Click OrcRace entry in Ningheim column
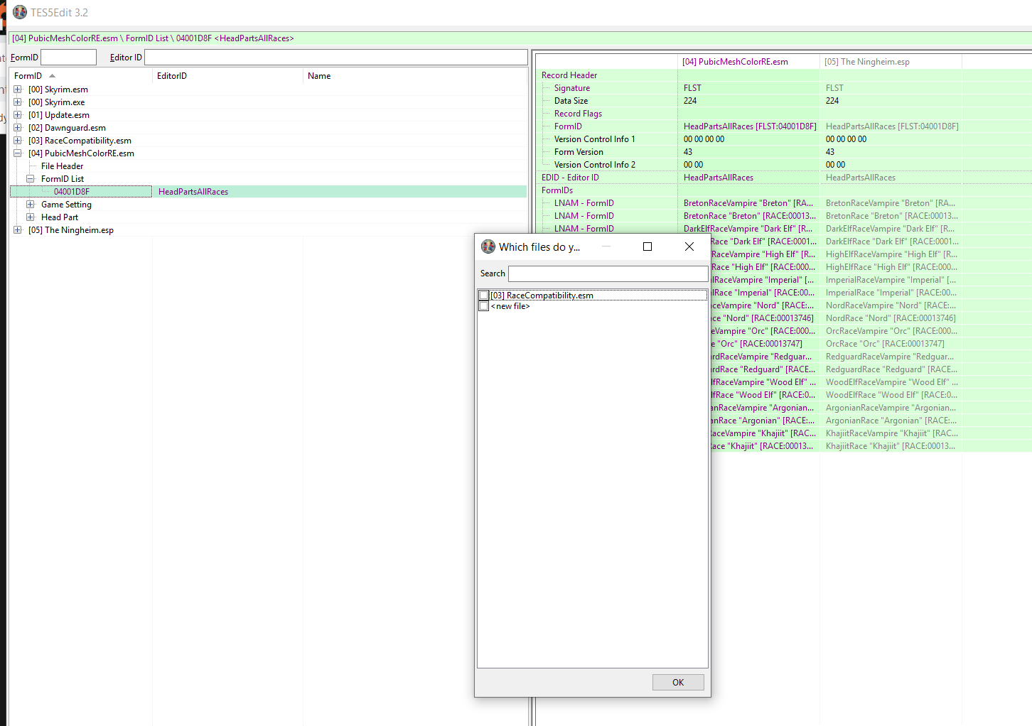Screen dimensions: 1032x726 pyautogui.click(x=885, y=344)
